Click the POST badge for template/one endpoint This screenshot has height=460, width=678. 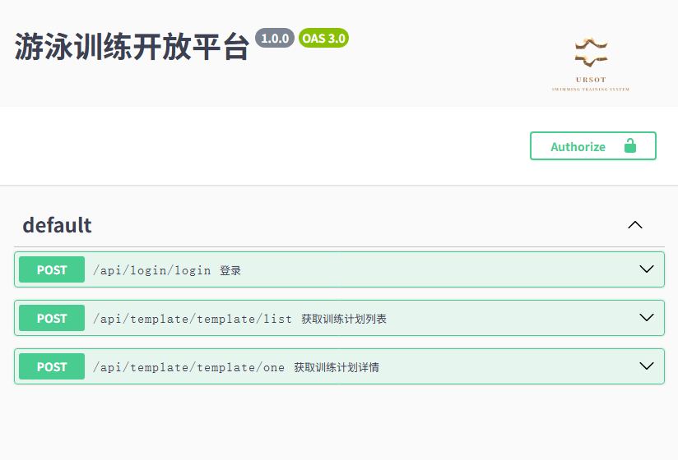coord(52,366)
